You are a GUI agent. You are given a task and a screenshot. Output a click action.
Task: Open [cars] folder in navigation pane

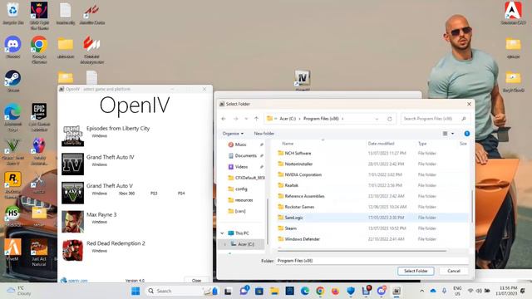240,211
